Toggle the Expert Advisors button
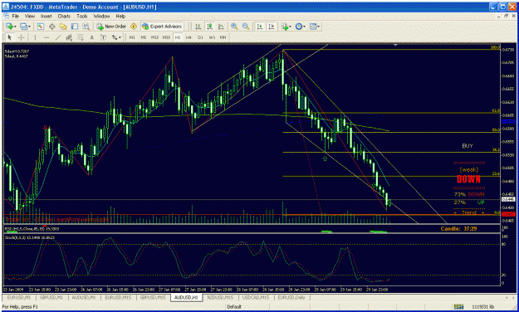 162,27
